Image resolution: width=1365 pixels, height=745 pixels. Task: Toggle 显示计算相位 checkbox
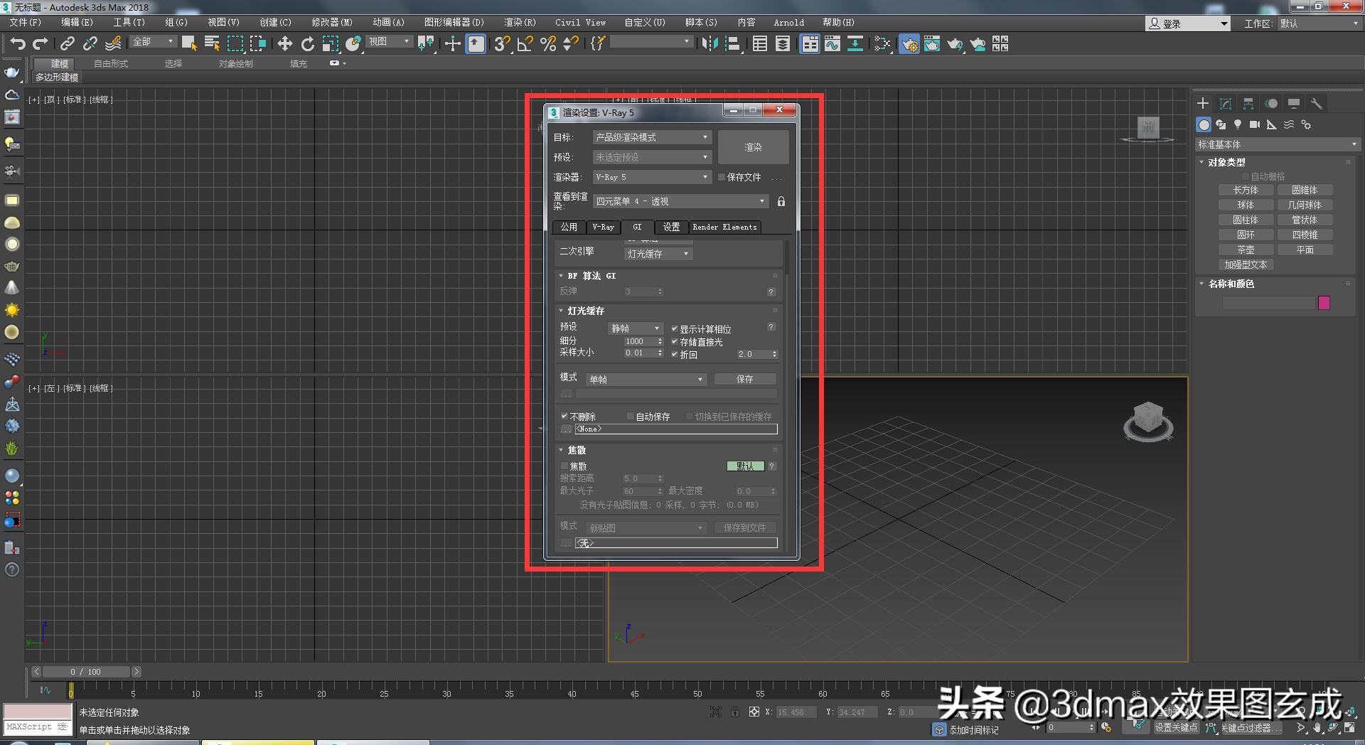click(x=675, y=329)
